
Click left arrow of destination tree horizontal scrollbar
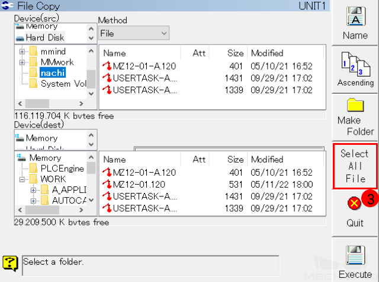point(20,210)
